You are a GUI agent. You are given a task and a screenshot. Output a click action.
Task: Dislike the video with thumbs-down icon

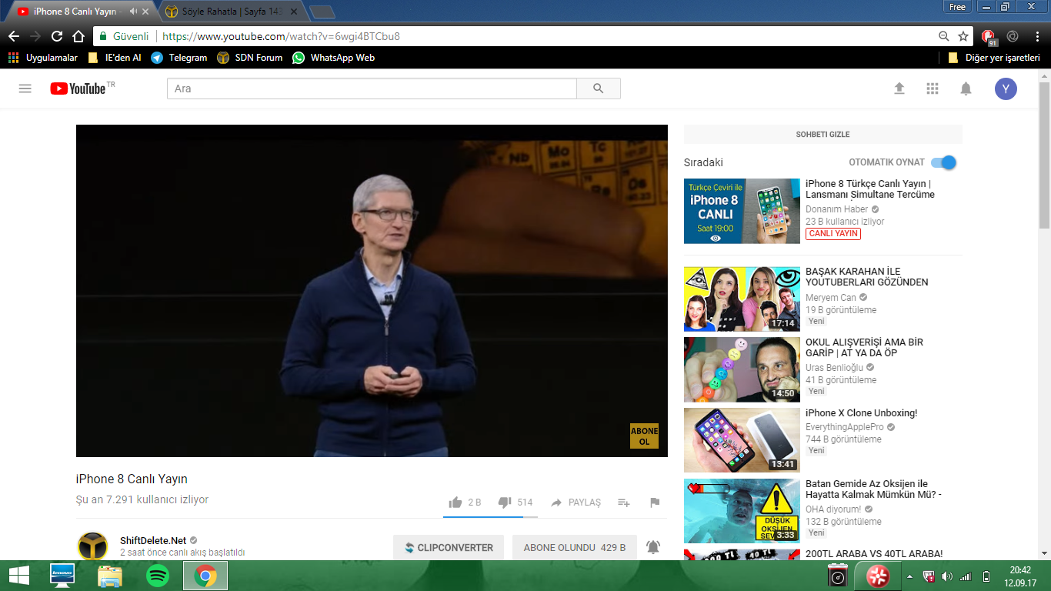pos(505,503)
